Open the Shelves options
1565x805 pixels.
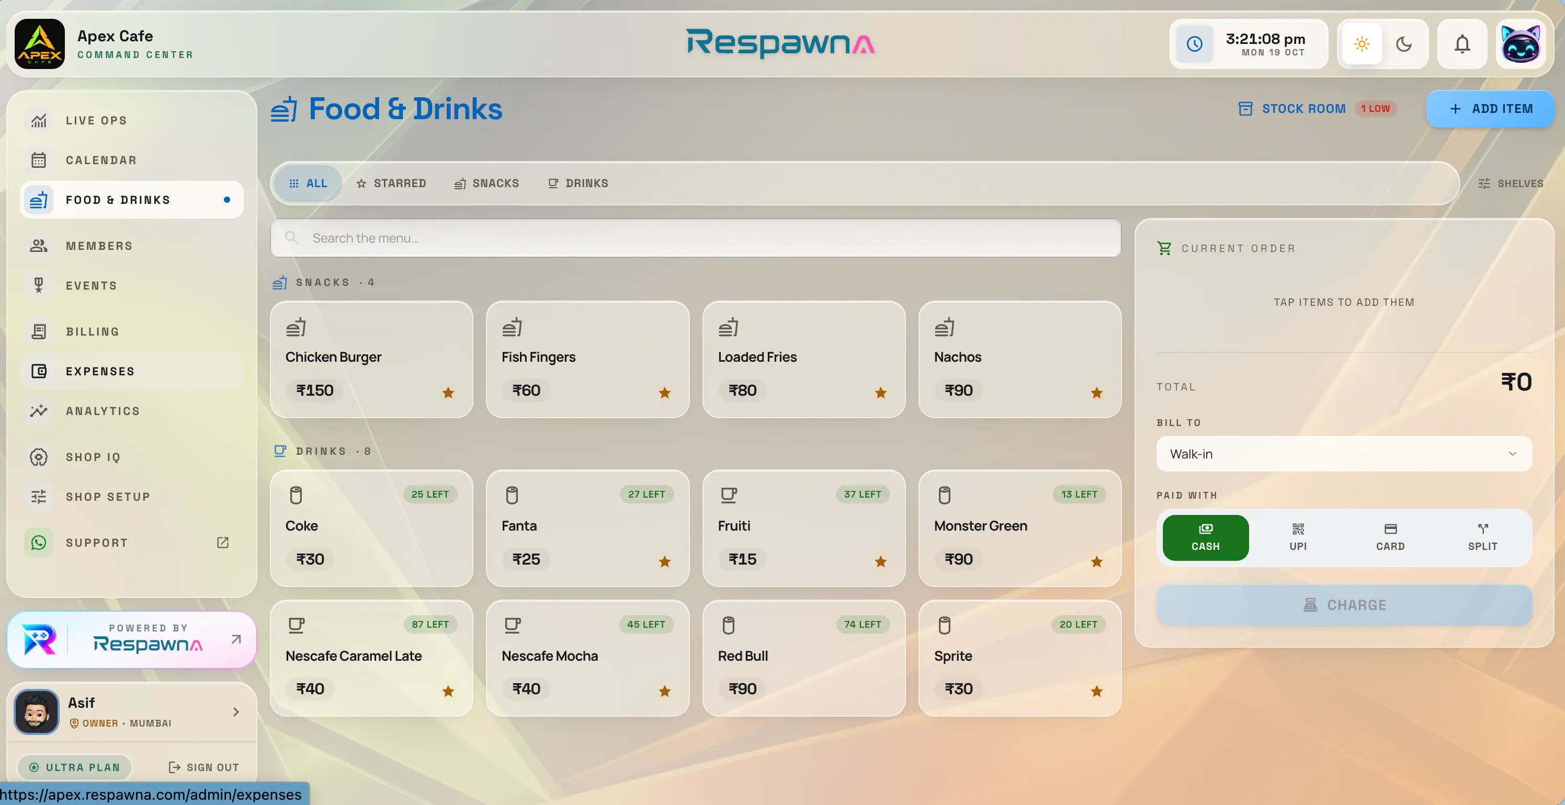tap(1510, 183)
